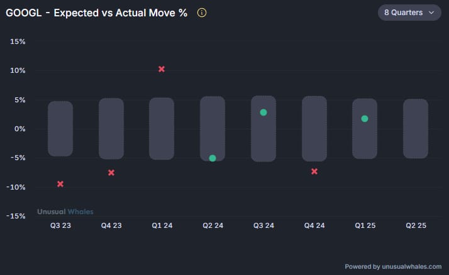Click the red X marker for Q4 24
Viewport: 449px width, 275px height.
point(314,171)
